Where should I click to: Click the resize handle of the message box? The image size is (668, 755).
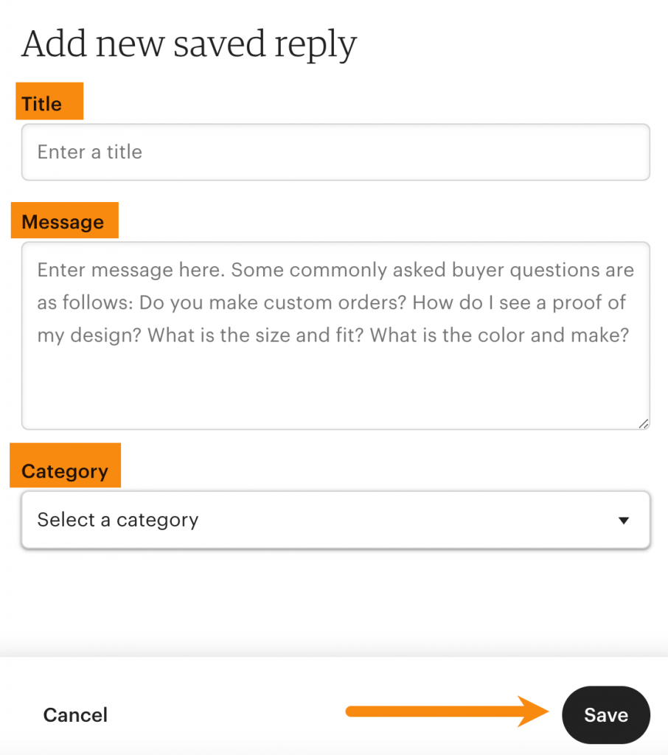(x=642, y=424)
